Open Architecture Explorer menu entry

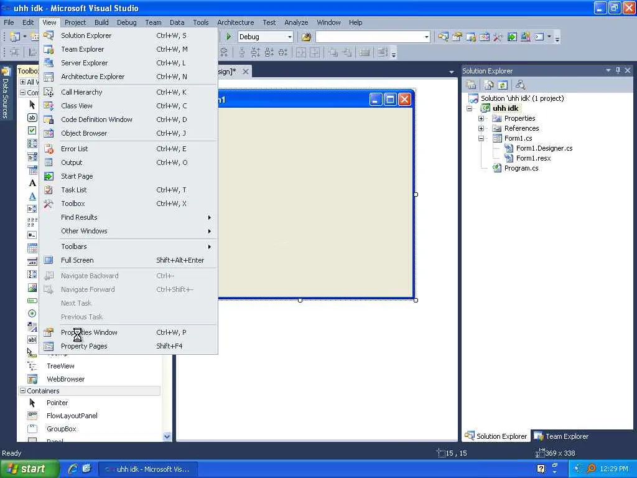pos(128,77)
